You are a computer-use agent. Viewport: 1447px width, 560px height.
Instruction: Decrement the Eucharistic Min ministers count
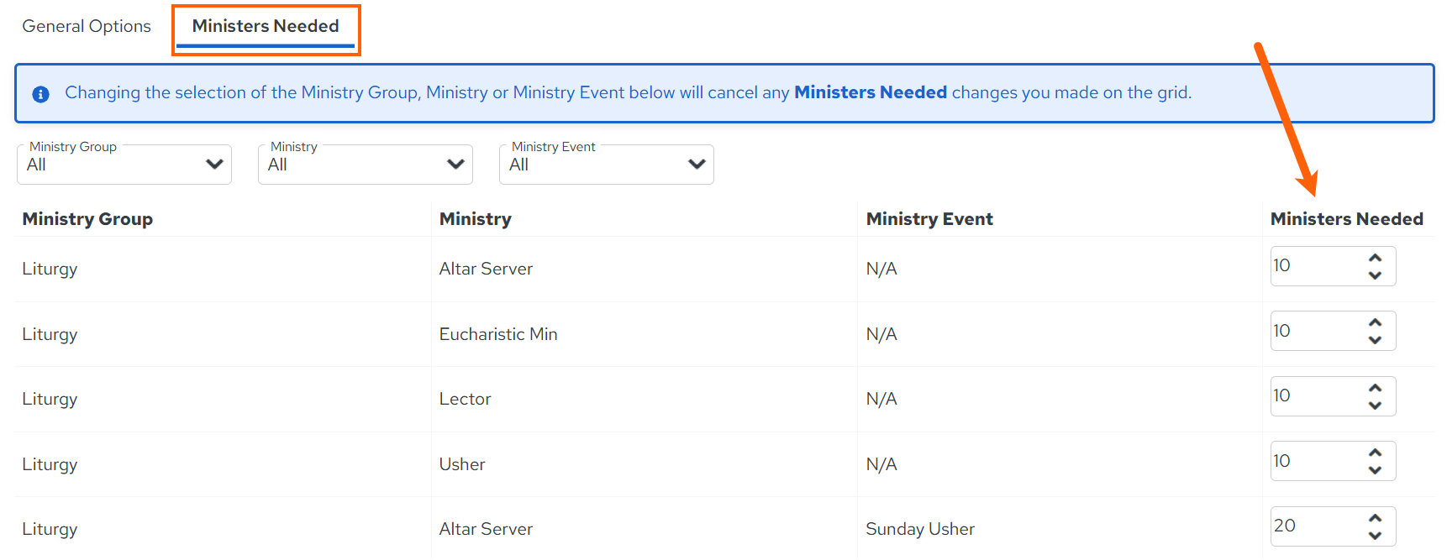1375,340
